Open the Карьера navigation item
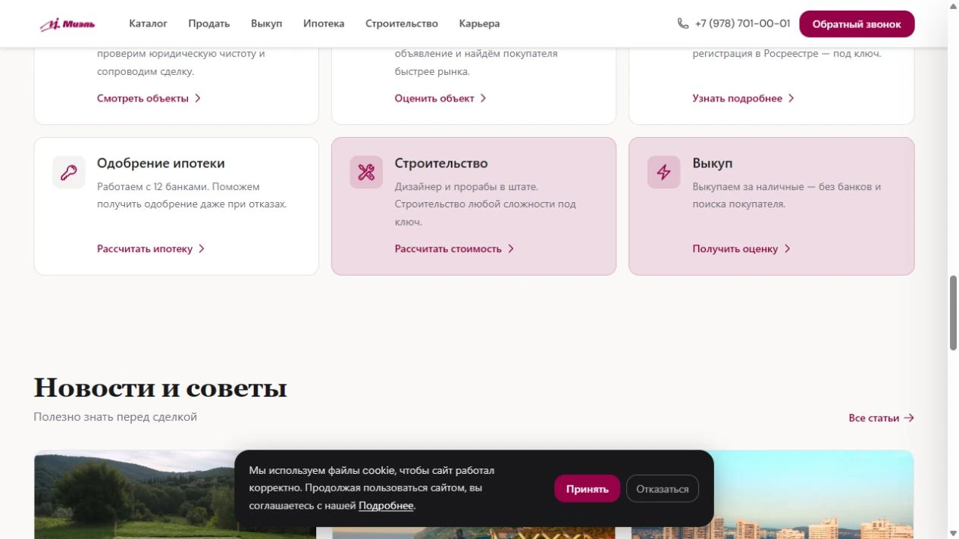Screen dimensions: 959x539 (479, 23)
